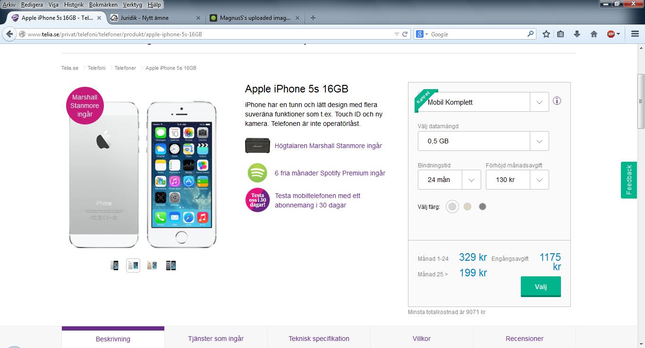The width and height of the screenshot is (645, 348).
Task: Choose the silver color option
Action: pyautogui.click(x=452, y=207)
